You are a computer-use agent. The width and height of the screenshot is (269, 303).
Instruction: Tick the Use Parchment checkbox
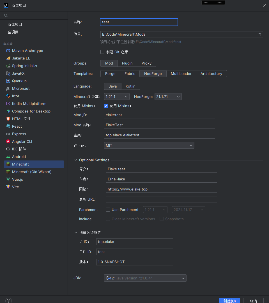[108, 210]
